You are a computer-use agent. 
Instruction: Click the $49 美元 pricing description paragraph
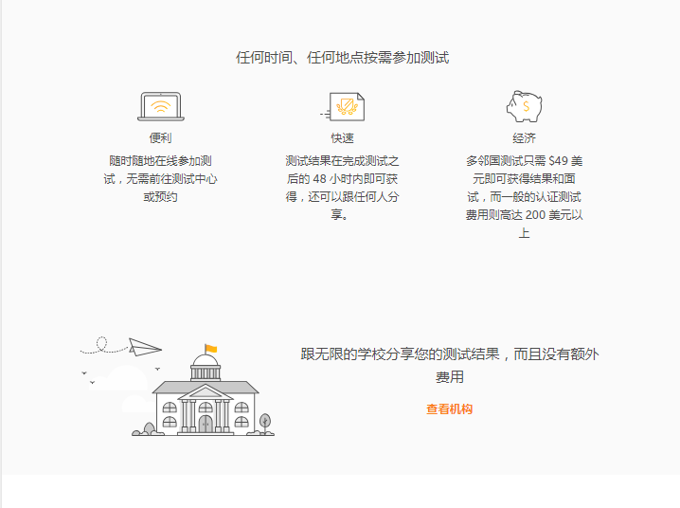coord(524,196)
